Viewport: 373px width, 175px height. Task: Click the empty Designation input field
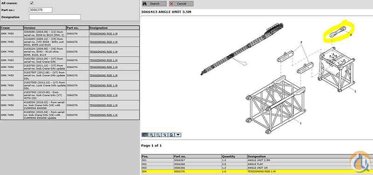55,17
